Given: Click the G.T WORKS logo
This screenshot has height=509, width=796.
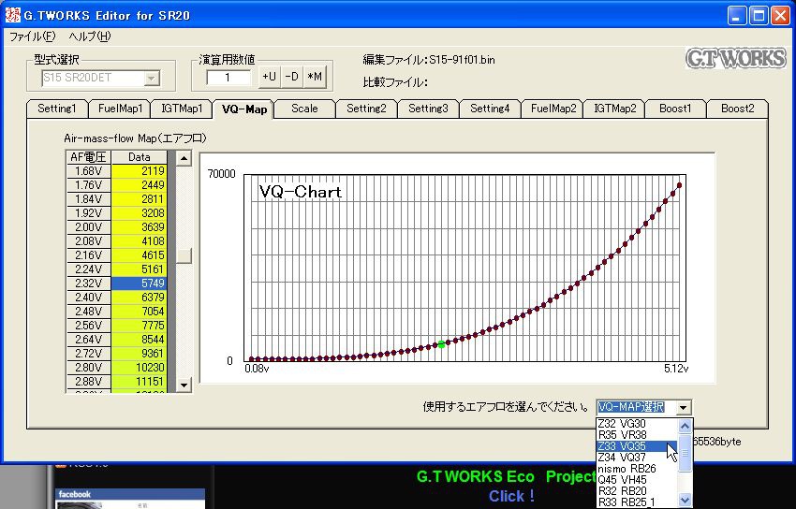Looking at the screenshot, I should pos(735,58).
